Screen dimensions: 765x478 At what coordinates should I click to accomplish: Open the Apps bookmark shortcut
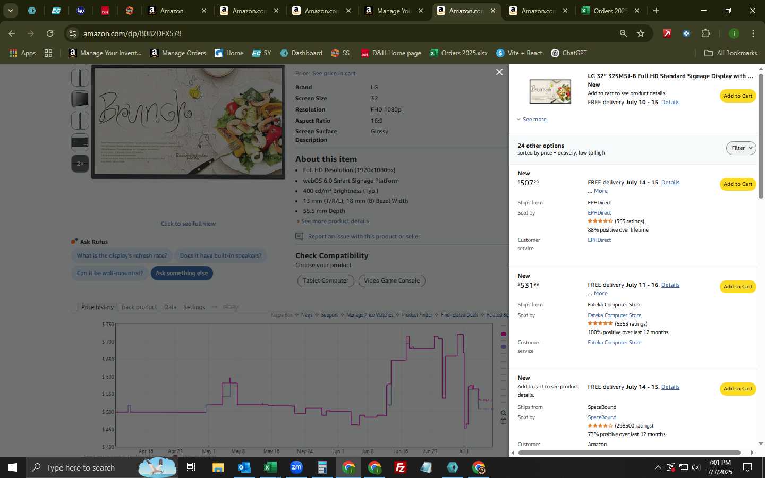22,53
